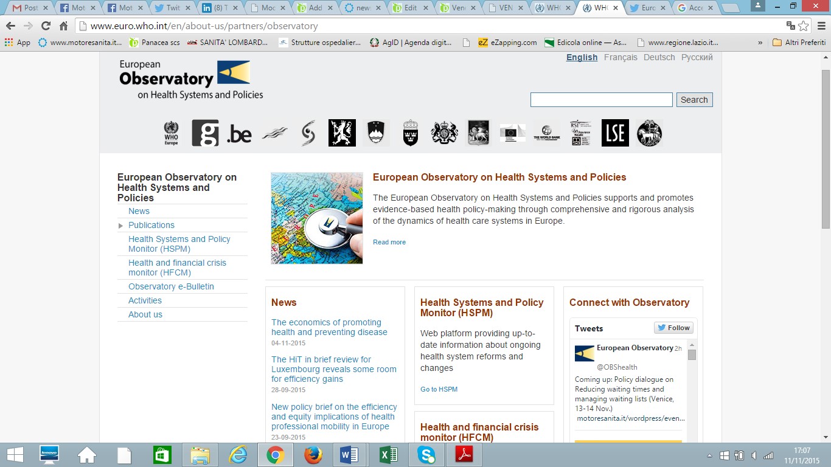Click the stethoscope map thumbnail image

click(x=317, y=218)
